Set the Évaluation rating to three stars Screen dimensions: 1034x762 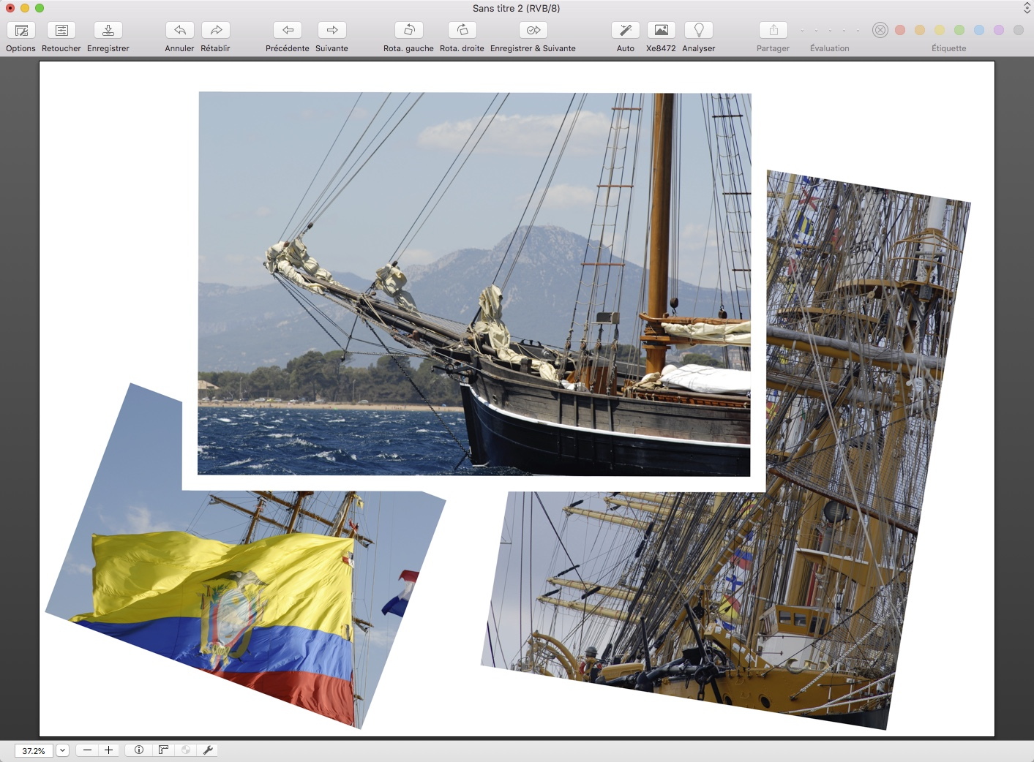point(830,31)
